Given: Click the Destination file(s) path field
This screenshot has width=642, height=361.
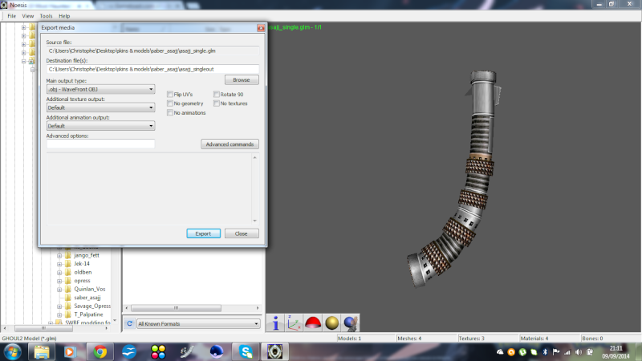Looking at the screenshot, I should point(152,69).
